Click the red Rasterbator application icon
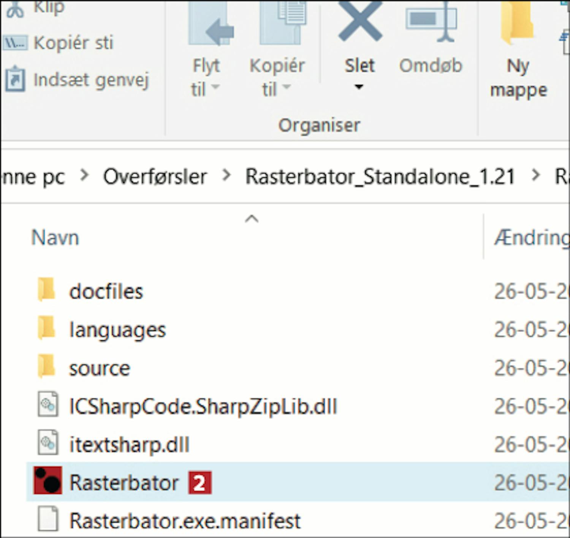 click(48, 481)
